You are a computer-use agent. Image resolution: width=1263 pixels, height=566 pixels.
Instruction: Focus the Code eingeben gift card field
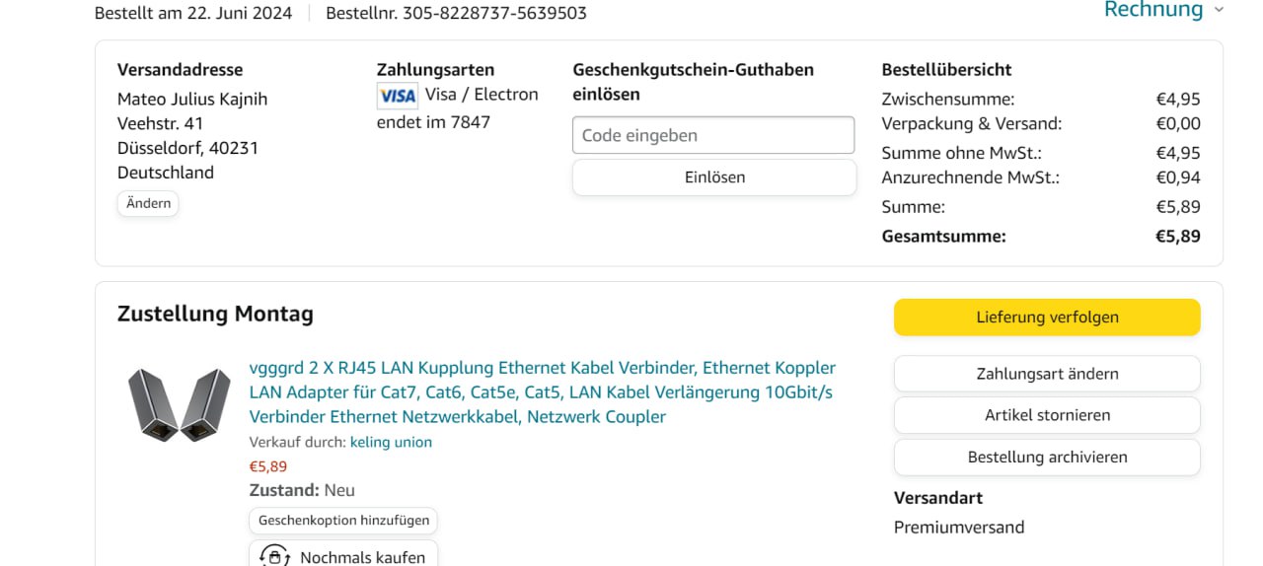[712, 135]
